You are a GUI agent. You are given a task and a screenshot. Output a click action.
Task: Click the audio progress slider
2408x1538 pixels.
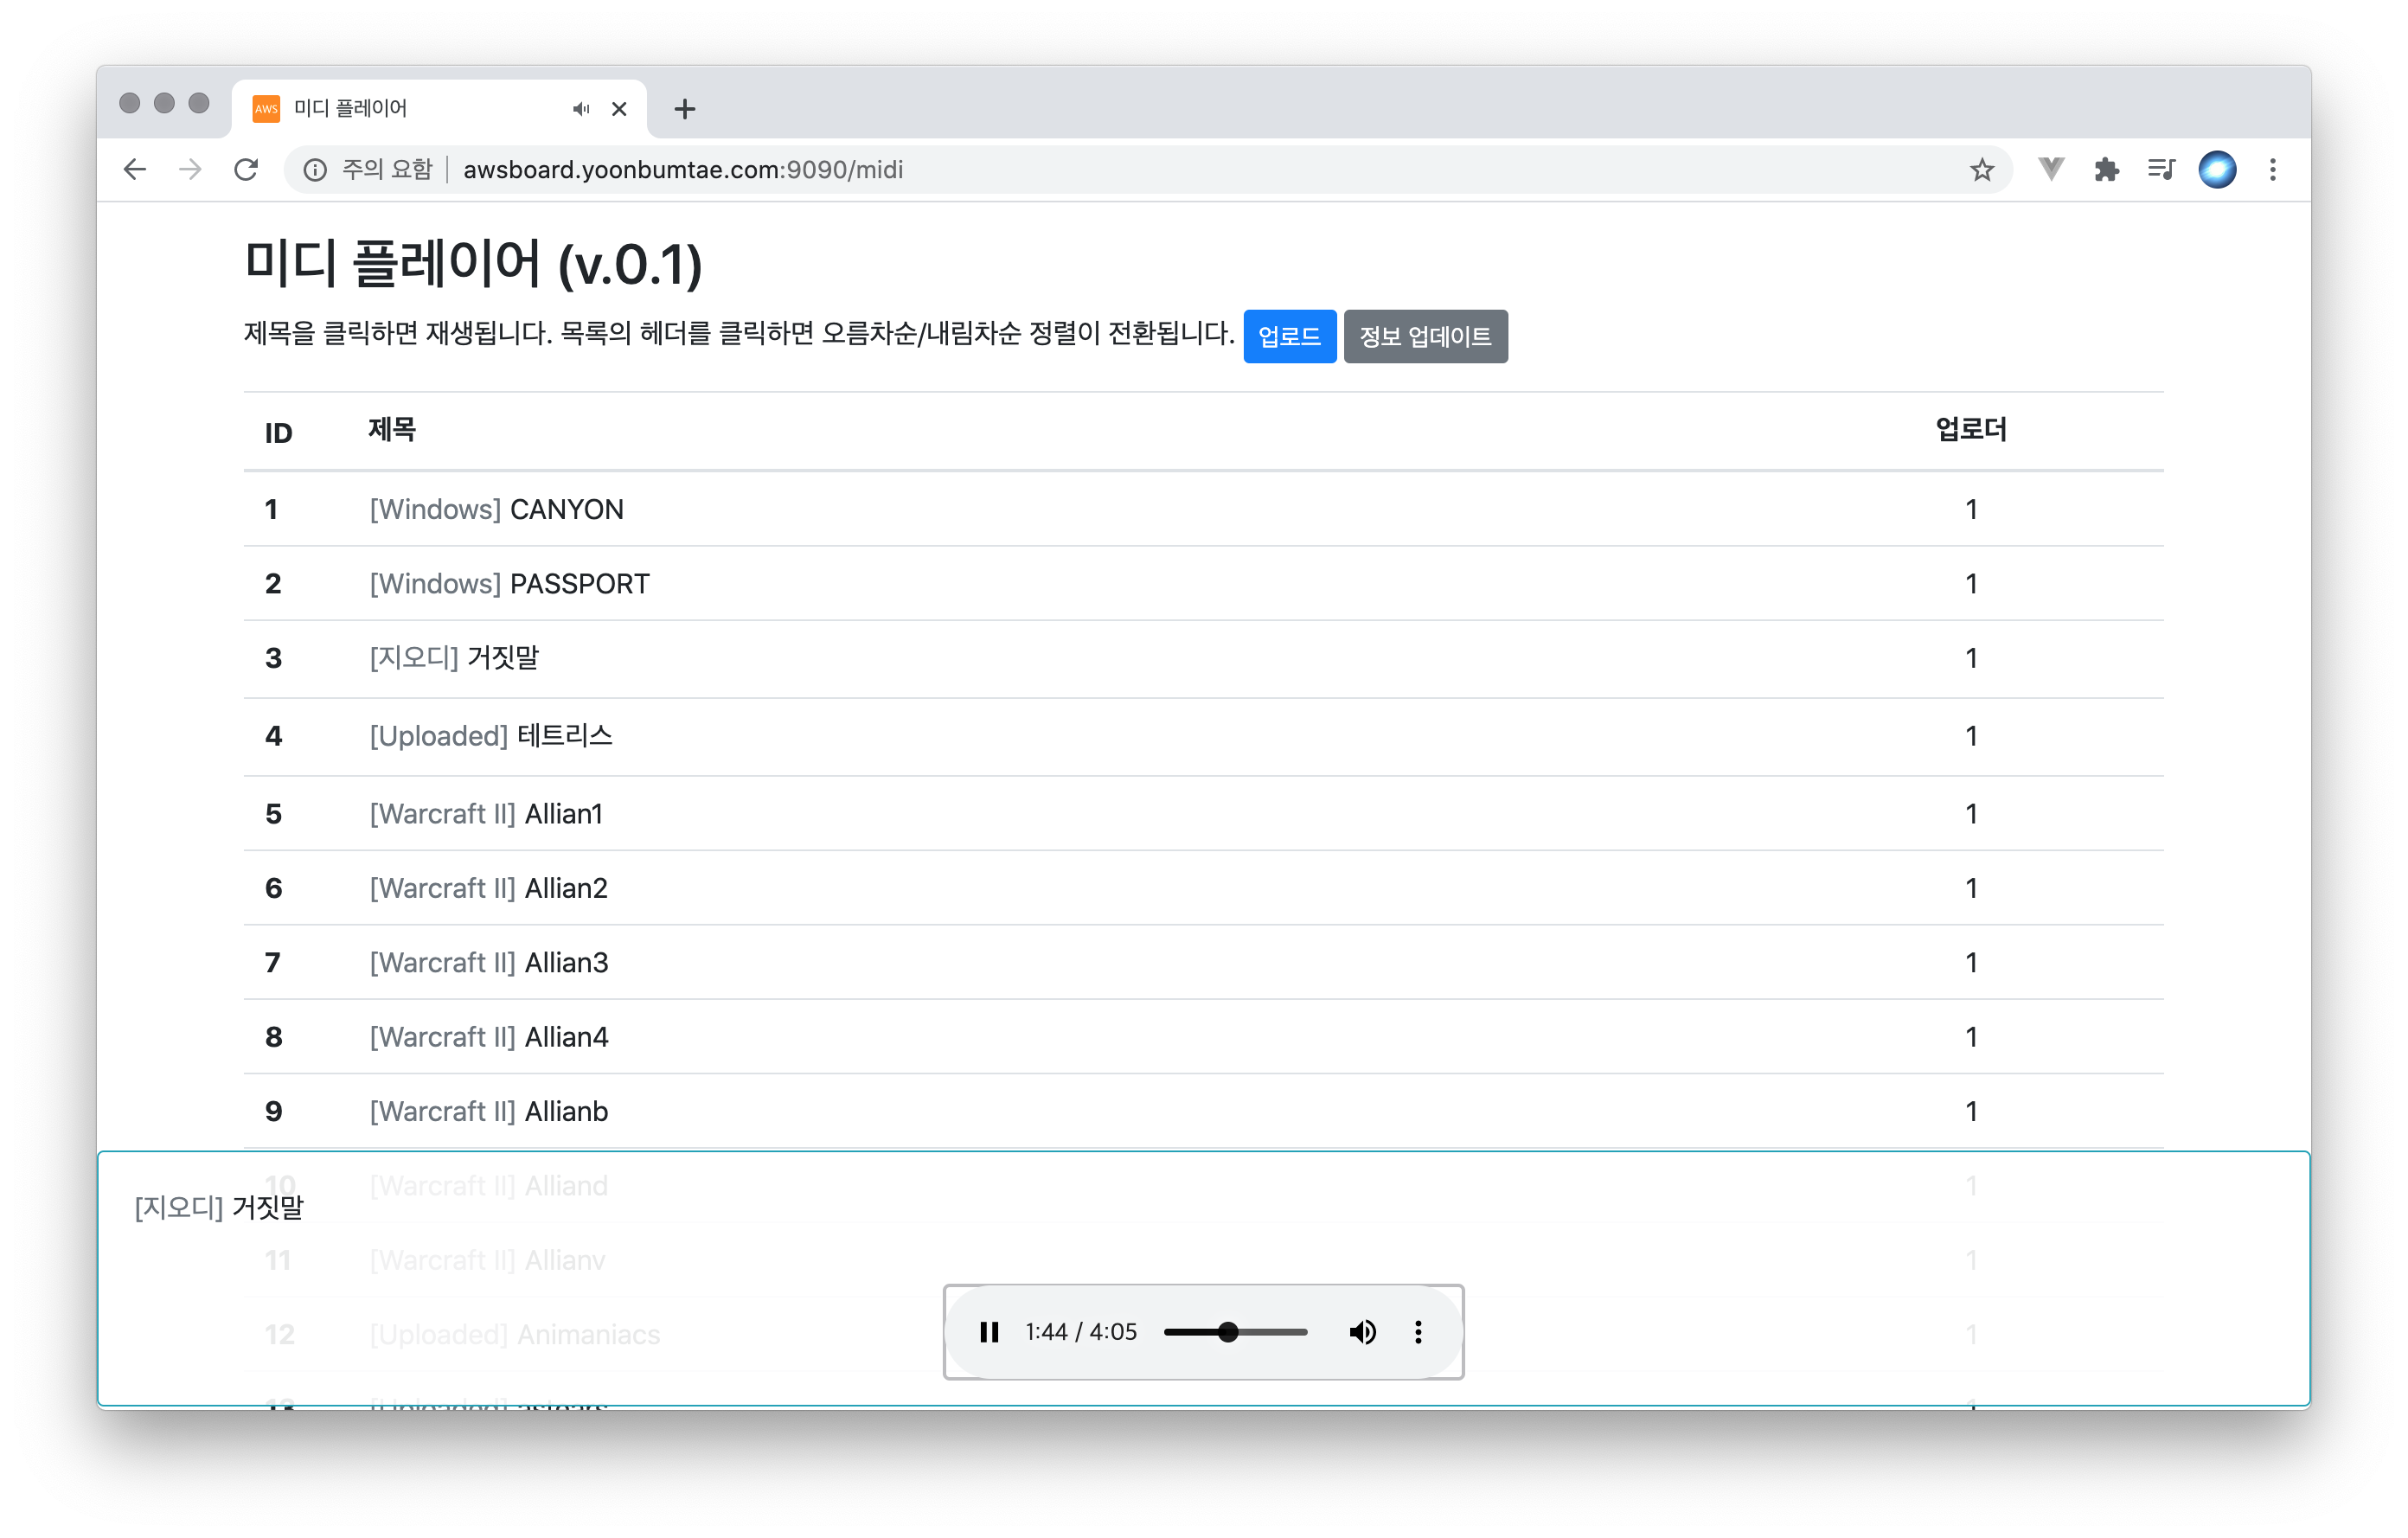1235,1332
